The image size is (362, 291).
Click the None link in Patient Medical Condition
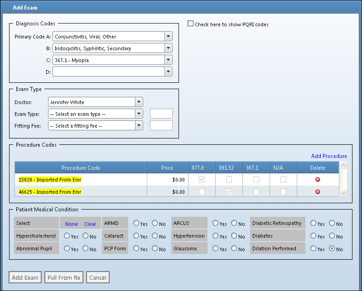click(71, 224)
